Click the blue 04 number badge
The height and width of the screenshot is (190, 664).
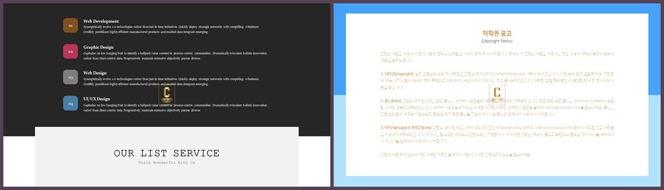click(71, 103)
